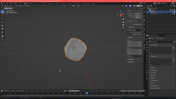Image resolution: width=176 pixels, height=99 pixels.
Task: Click the Blender logo menu icon
Action: point(2,4)
